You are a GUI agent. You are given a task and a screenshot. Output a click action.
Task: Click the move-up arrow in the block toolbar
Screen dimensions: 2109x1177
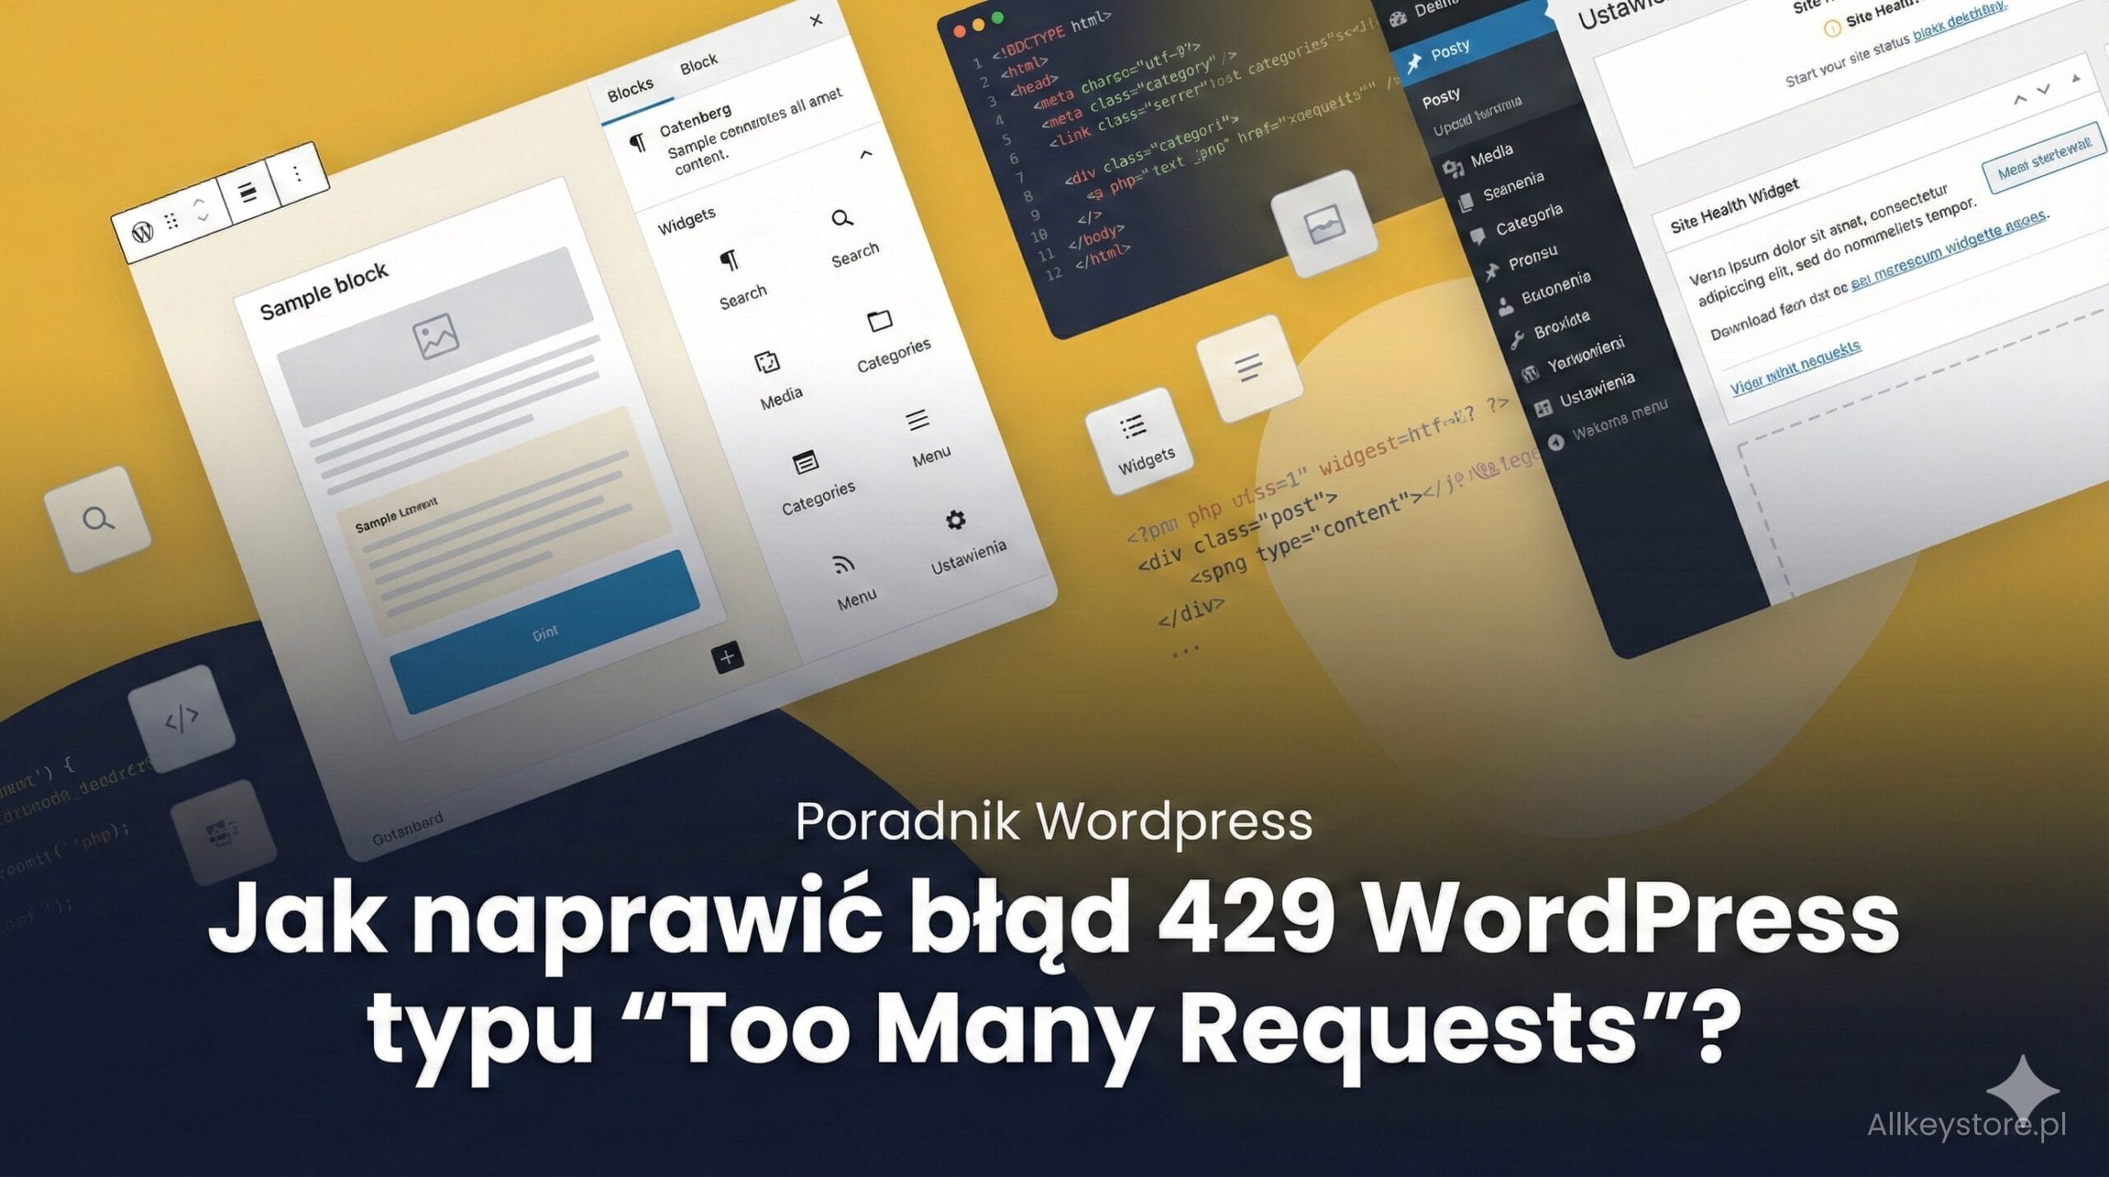click(x=199, y=201)
